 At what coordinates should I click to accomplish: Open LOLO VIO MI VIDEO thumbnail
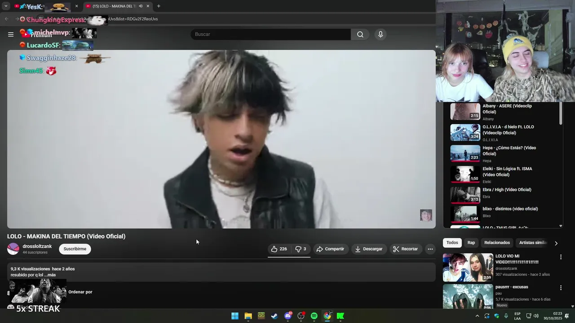tap(468, 267)
